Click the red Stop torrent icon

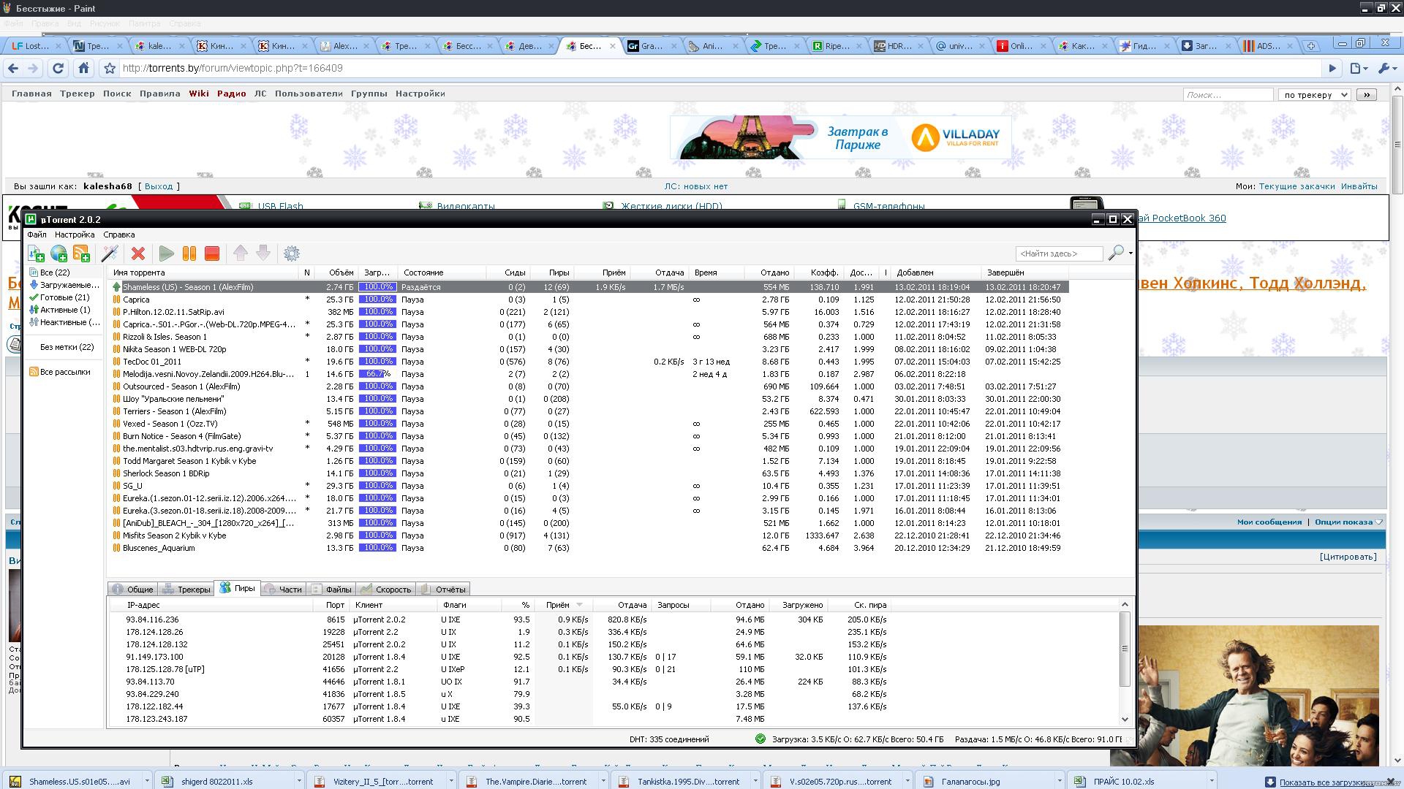click(212, 254)
